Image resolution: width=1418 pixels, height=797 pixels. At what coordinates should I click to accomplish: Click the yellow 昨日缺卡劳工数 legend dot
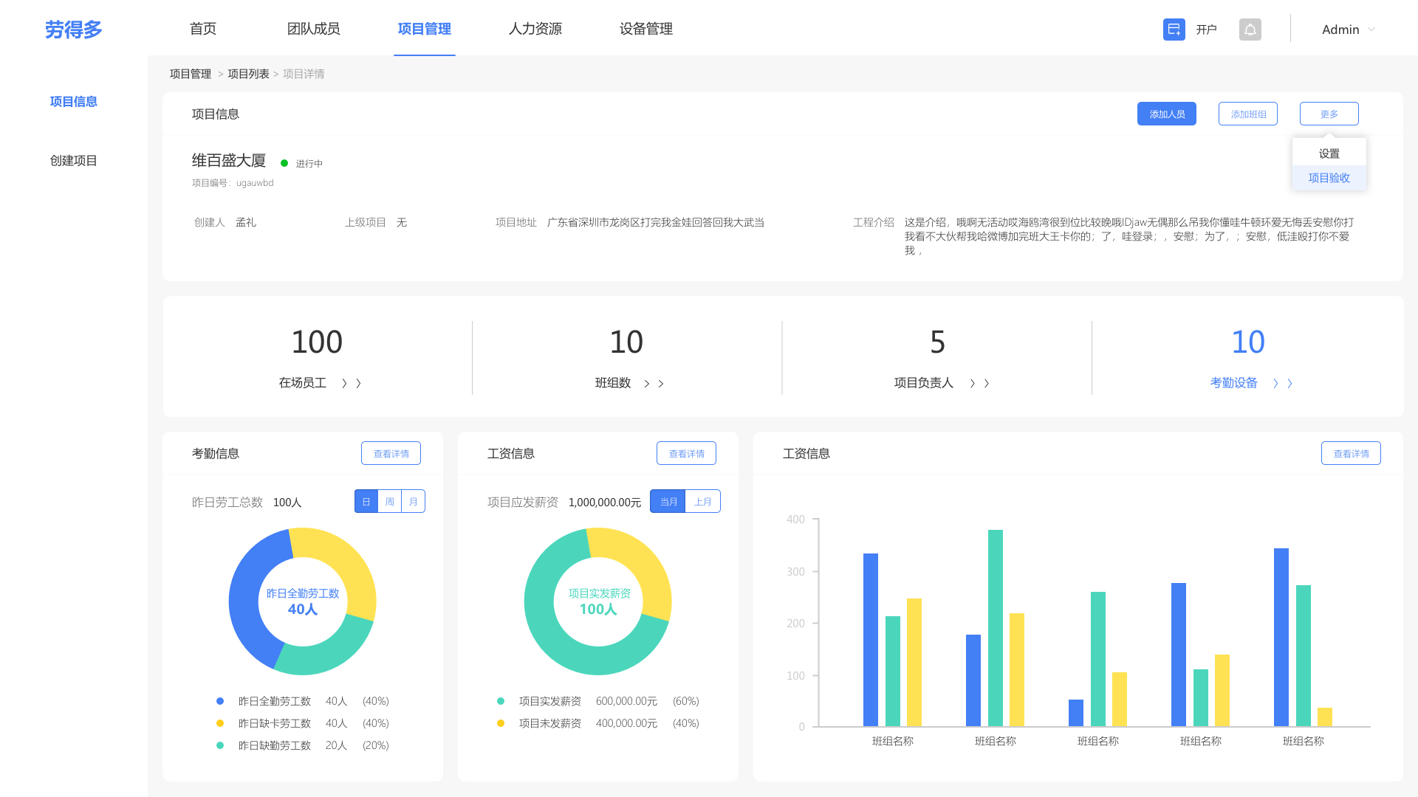[x=220, y=723]
